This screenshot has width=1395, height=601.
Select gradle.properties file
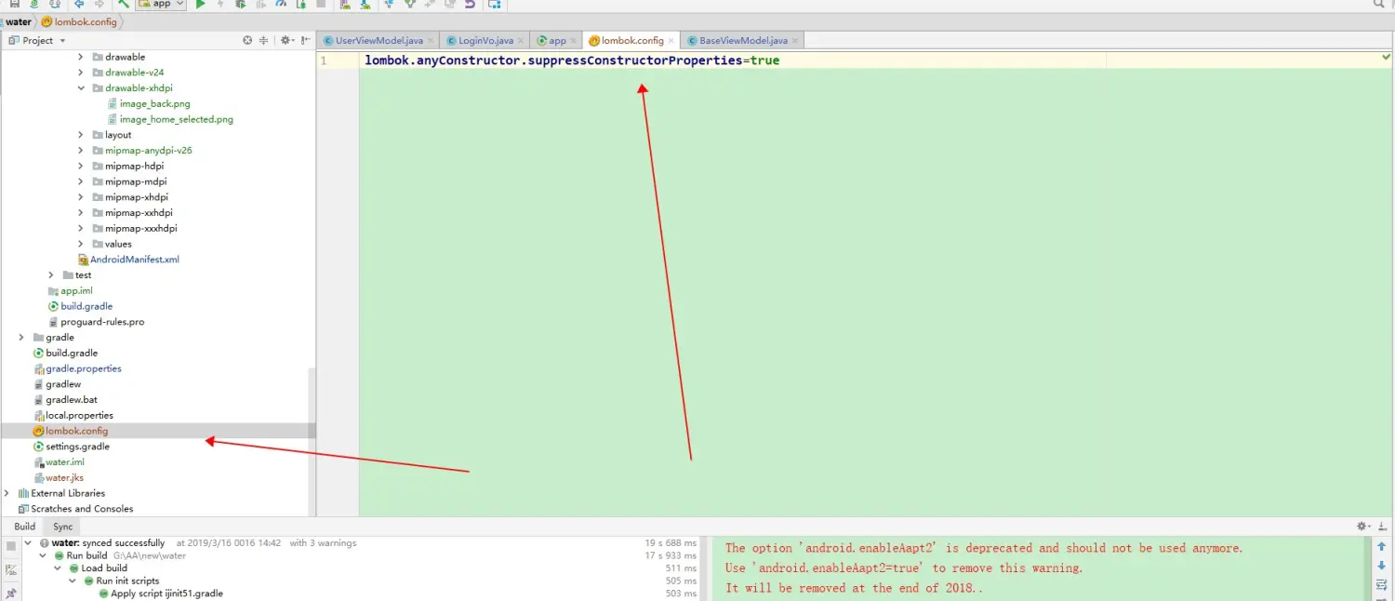click(x=84, y=368)
